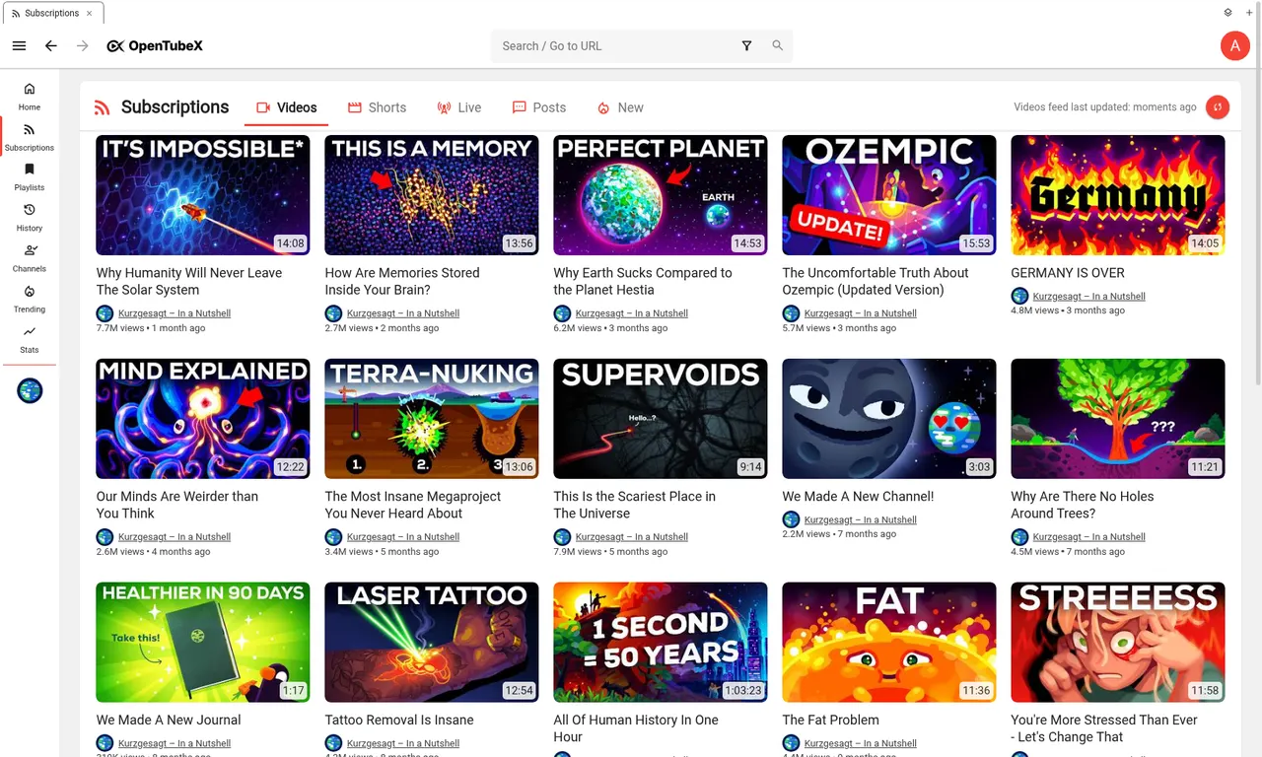Click the '7.7M views • 1 month ago' text
The image size is (1262, 757).
pos(151,328)
